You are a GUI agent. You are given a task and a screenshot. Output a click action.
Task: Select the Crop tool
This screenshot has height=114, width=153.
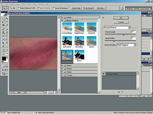(3, 25)
